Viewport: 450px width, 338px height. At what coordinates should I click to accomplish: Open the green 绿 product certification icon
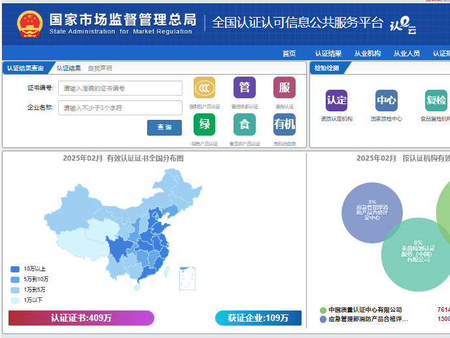(204, 124)
